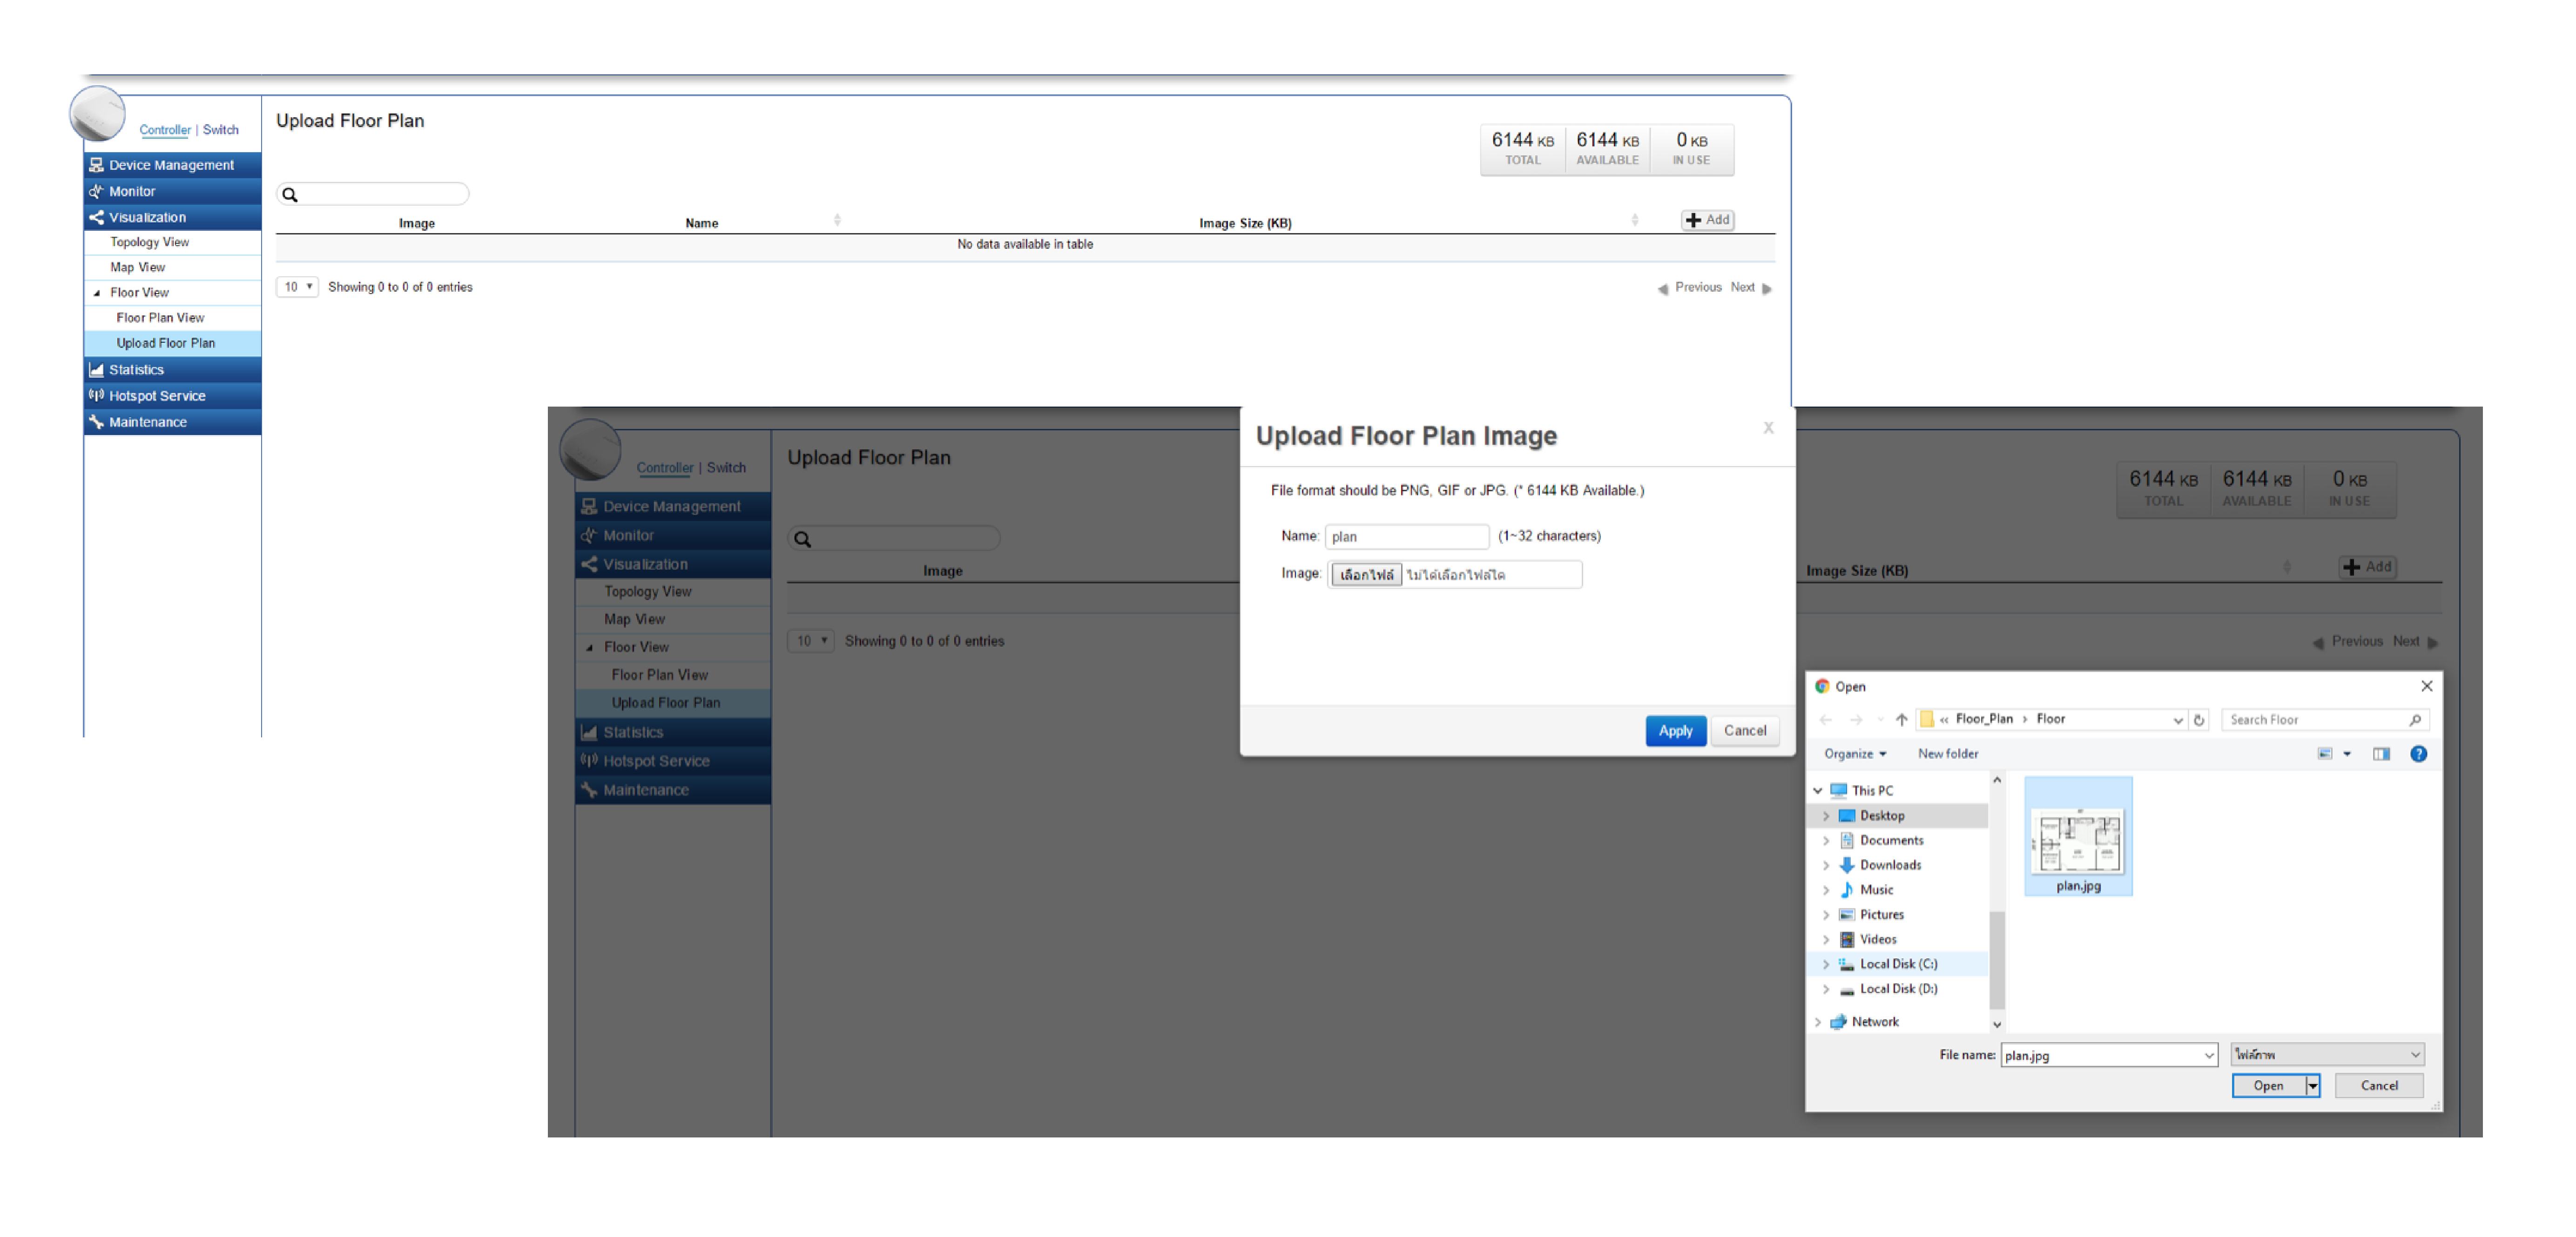Click Hotspot Service antenna icon in top sidebar
The width and height of the screenshot is (2576, 1237).
coord(96,396)
